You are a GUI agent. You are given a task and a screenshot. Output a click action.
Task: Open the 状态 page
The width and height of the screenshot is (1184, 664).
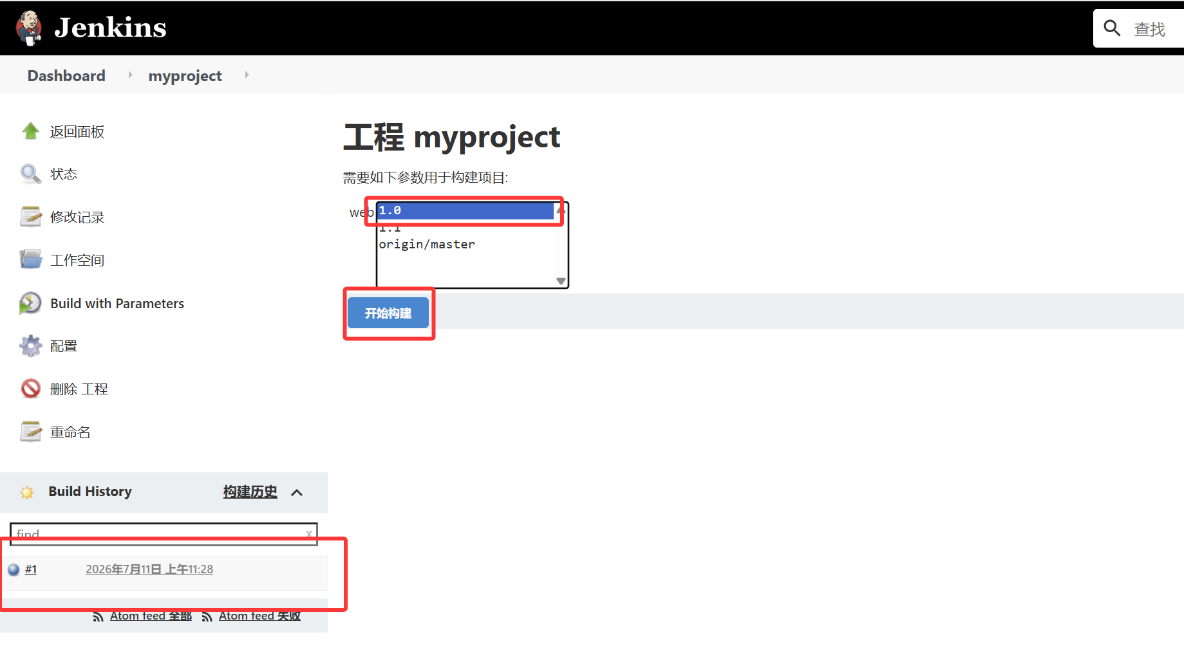click(64, 174)
